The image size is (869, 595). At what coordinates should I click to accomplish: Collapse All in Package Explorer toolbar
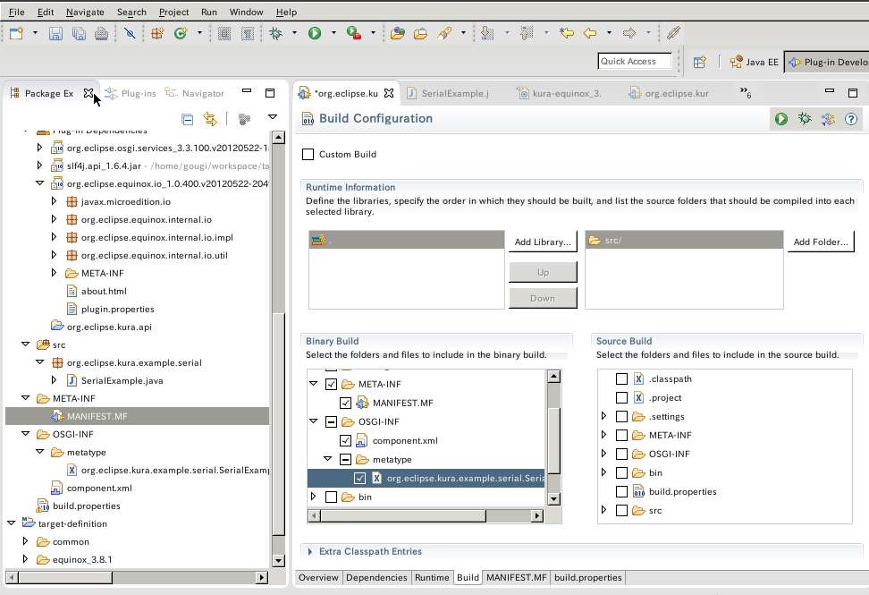click(x=188, y=119)
